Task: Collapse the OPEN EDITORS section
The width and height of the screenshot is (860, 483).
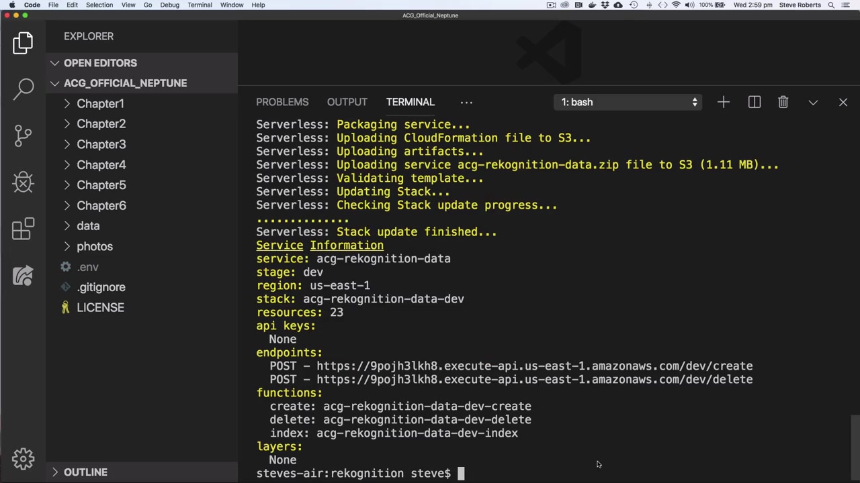Action: [x=100, y=63]
